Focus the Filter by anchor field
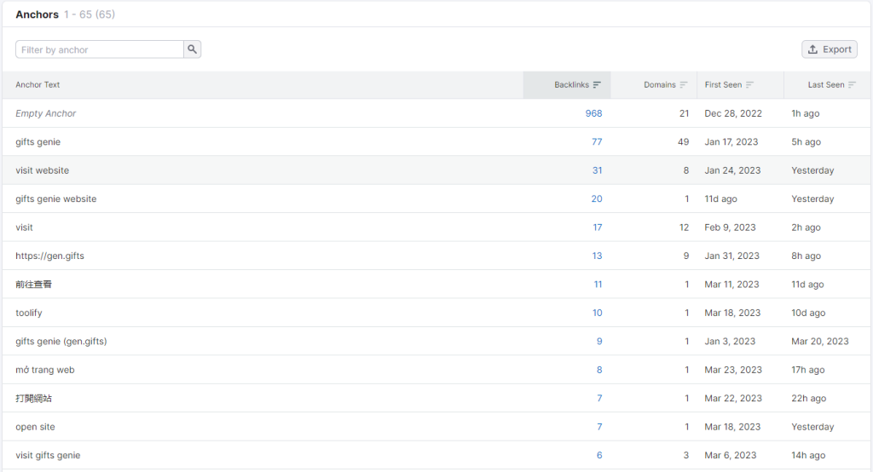The image size is (873, 472). (x=100, y=49)
